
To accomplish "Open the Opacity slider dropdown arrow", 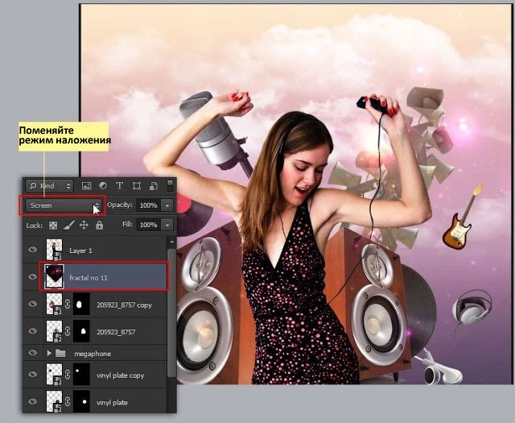I will coord(167,205).
